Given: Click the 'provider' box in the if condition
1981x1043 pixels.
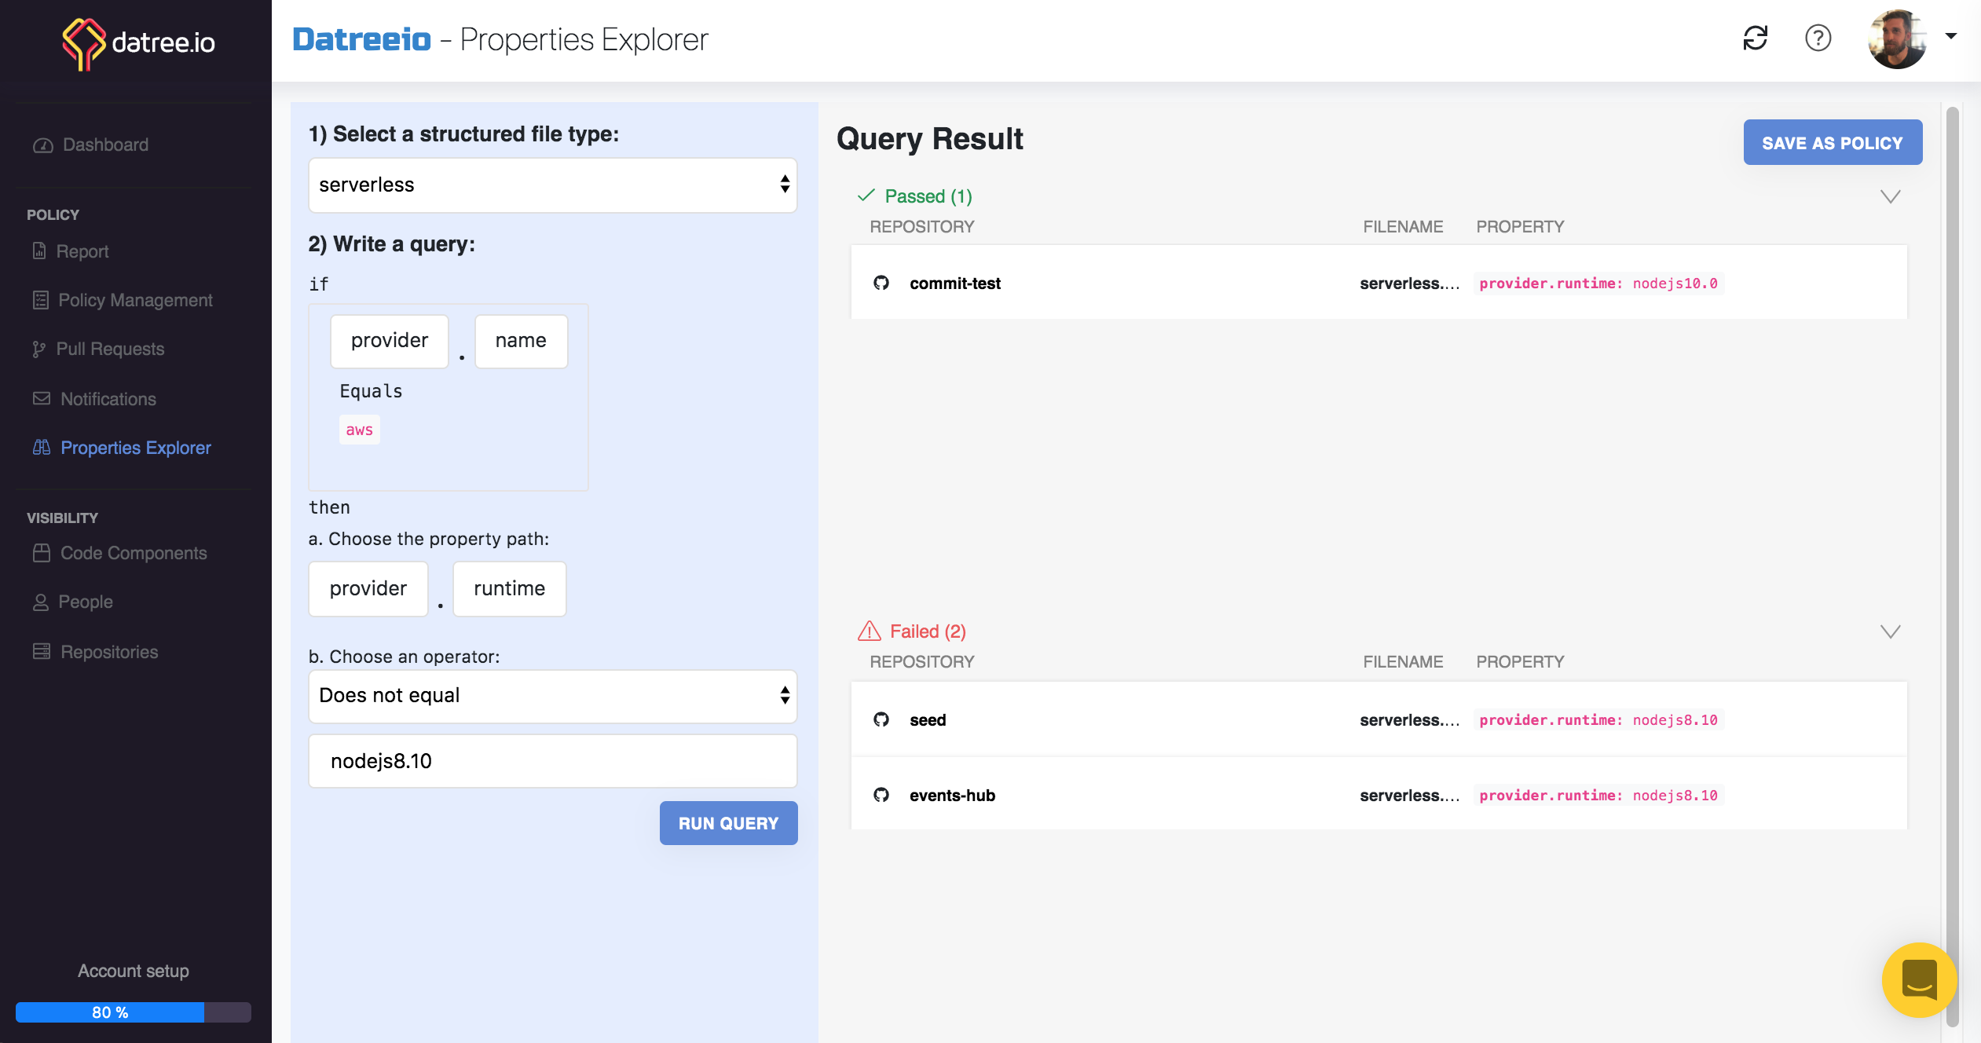Looking at the screenshot, I should (x=390, y=341).
